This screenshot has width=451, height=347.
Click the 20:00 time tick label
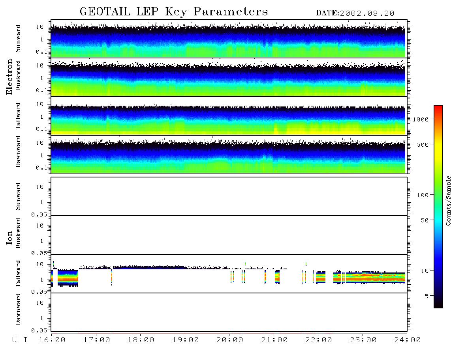[x=230, y=340]
